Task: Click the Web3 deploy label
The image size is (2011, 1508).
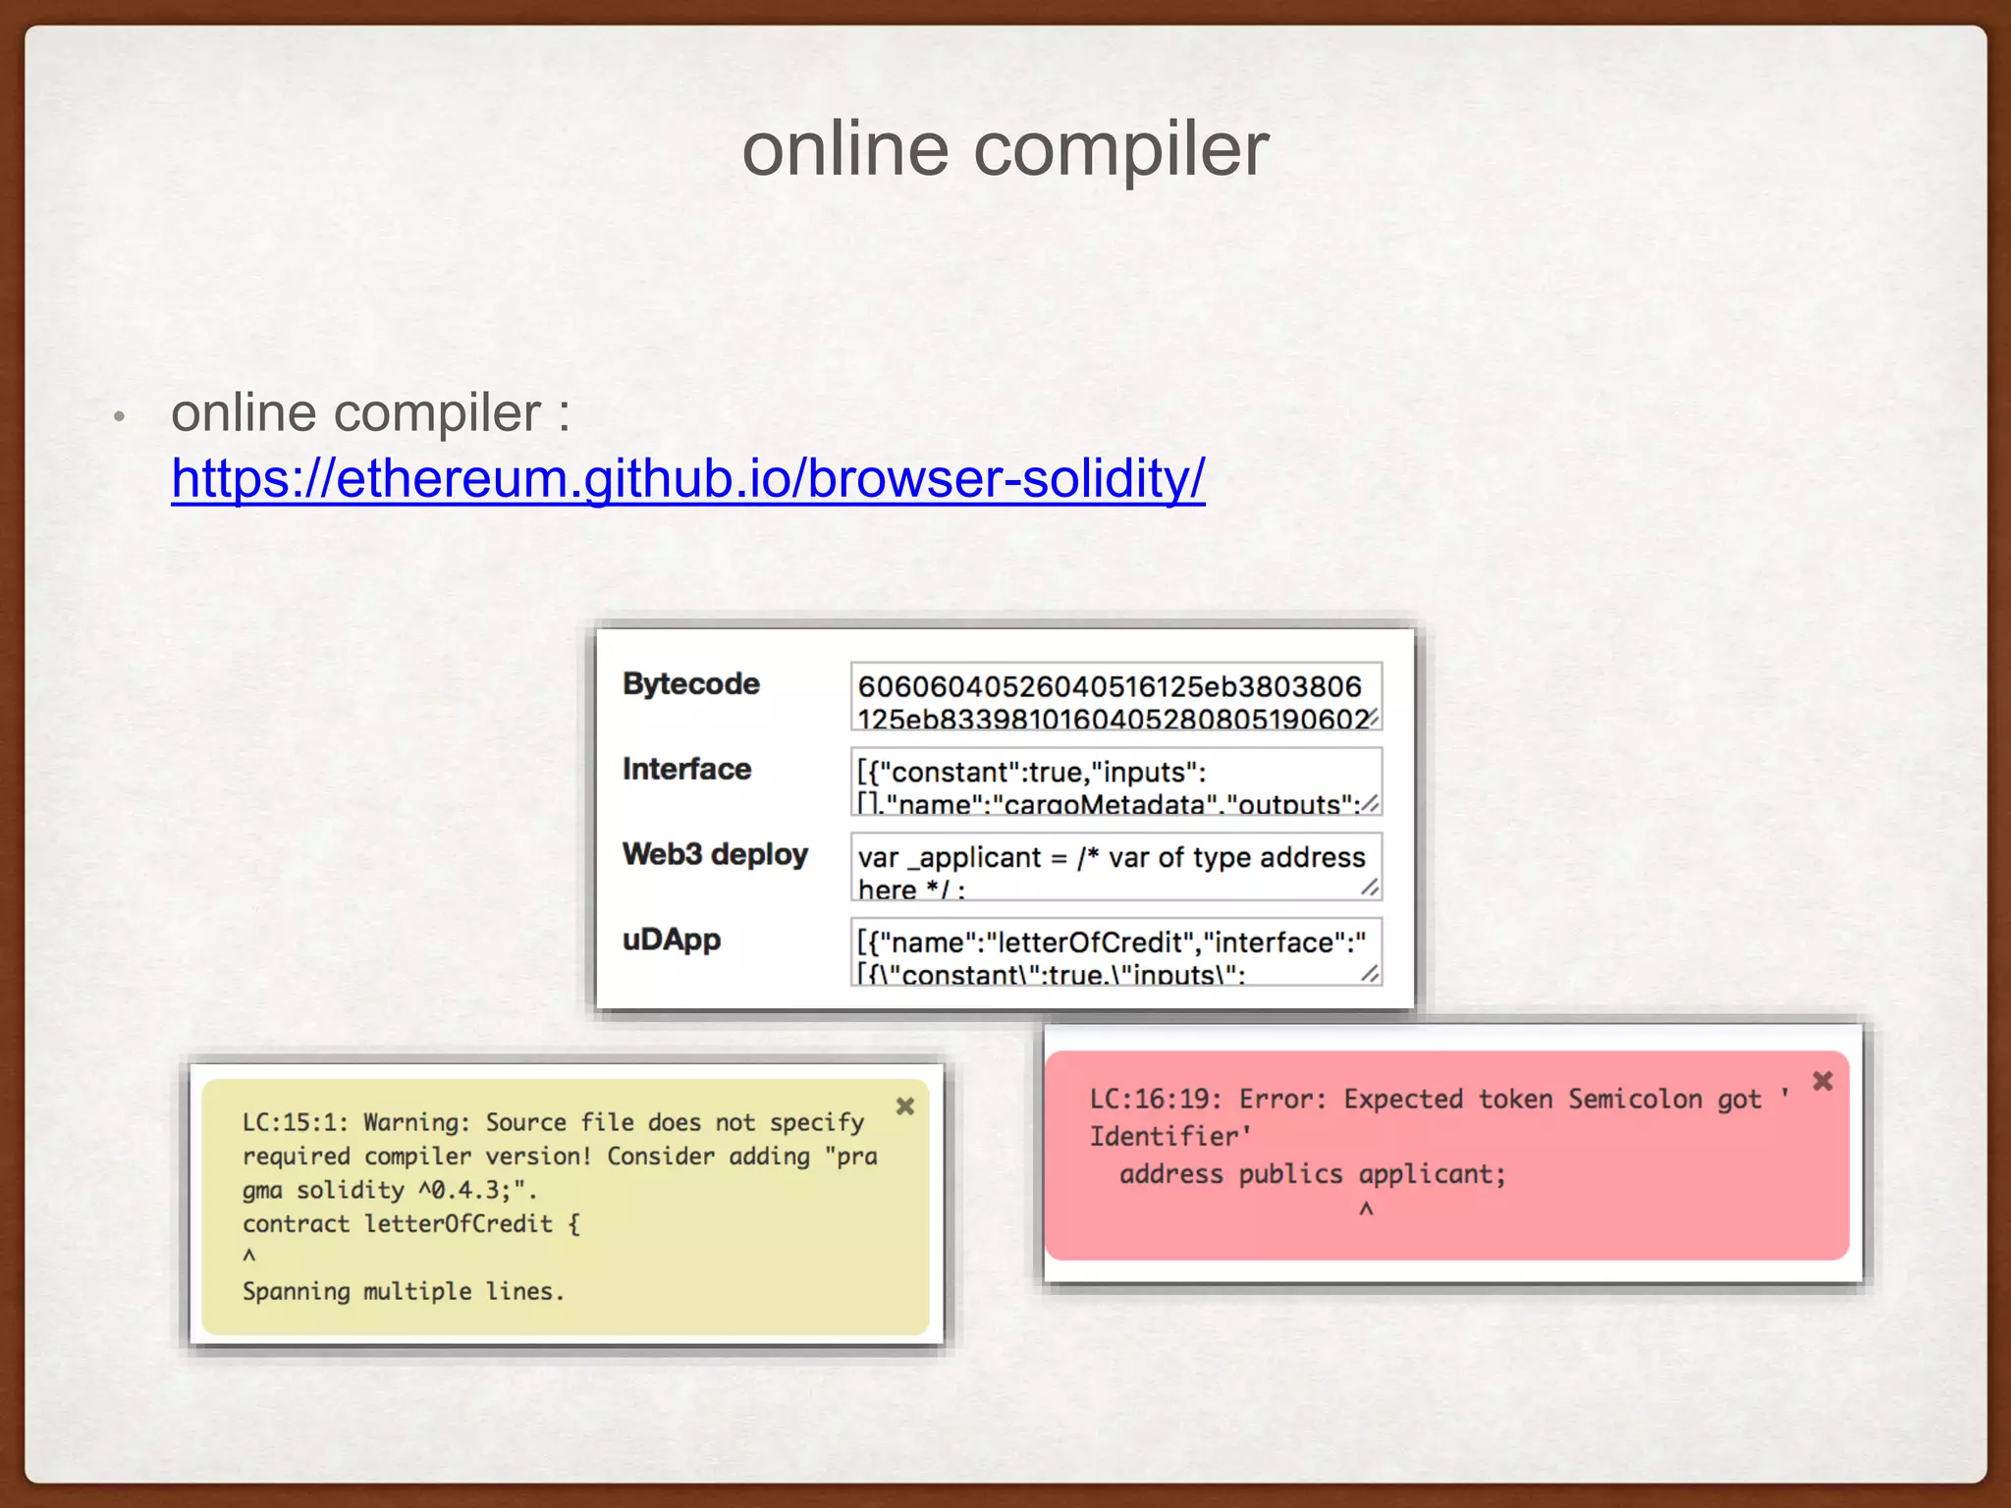Action: click(715, 854)
